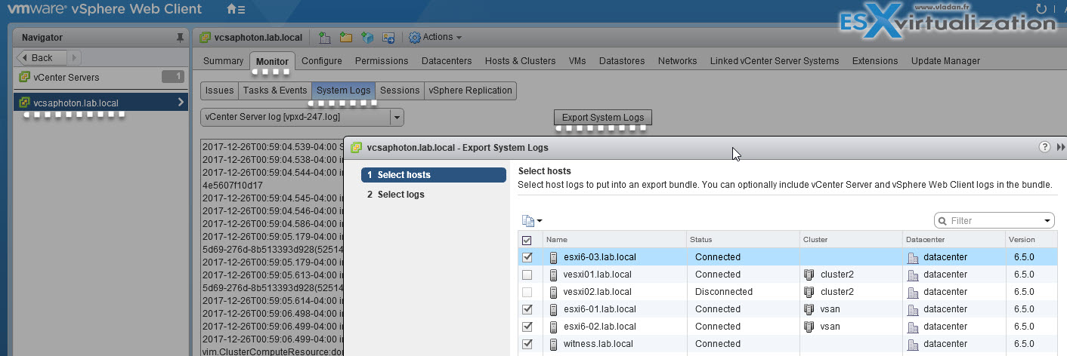Sort hosts by the Status column

click(743, 240)
